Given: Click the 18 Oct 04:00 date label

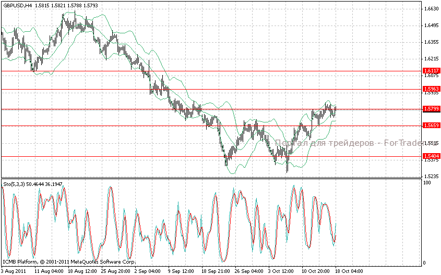Looking at the screenshot, I should coord(349,271).
